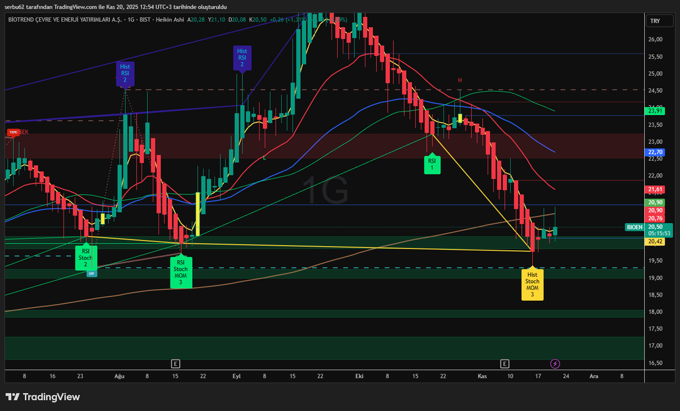This screenshot has height=411, width=680.
Task: Click the 25,50 price scale value
Action: pos(656,57)
